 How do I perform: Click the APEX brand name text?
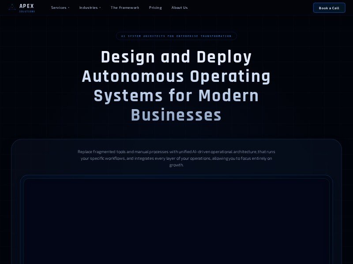(26, 6)
